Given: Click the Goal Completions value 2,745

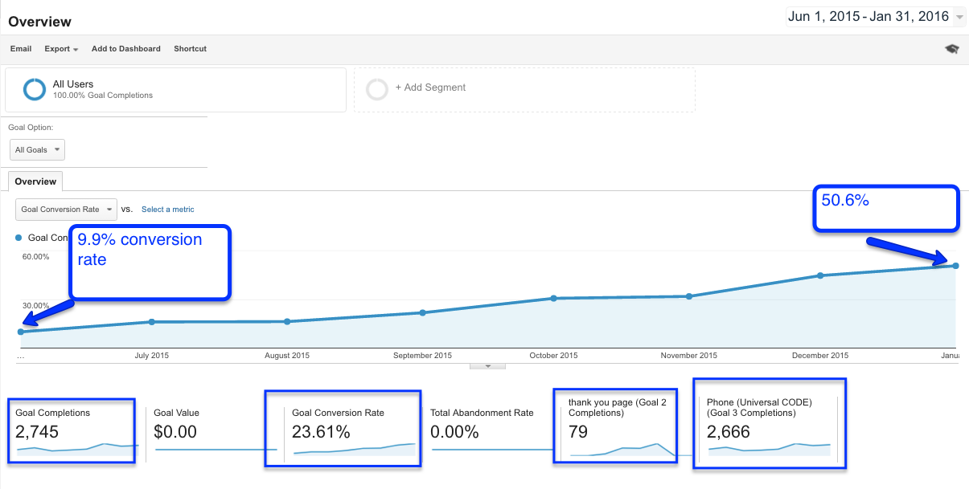Looking at the screenshot, I should click(37, 432).
